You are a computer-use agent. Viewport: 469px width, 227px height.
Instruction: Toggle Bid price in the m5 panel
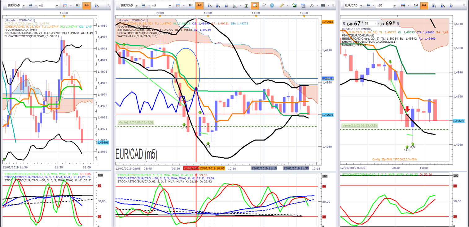(x=191, y=6)
